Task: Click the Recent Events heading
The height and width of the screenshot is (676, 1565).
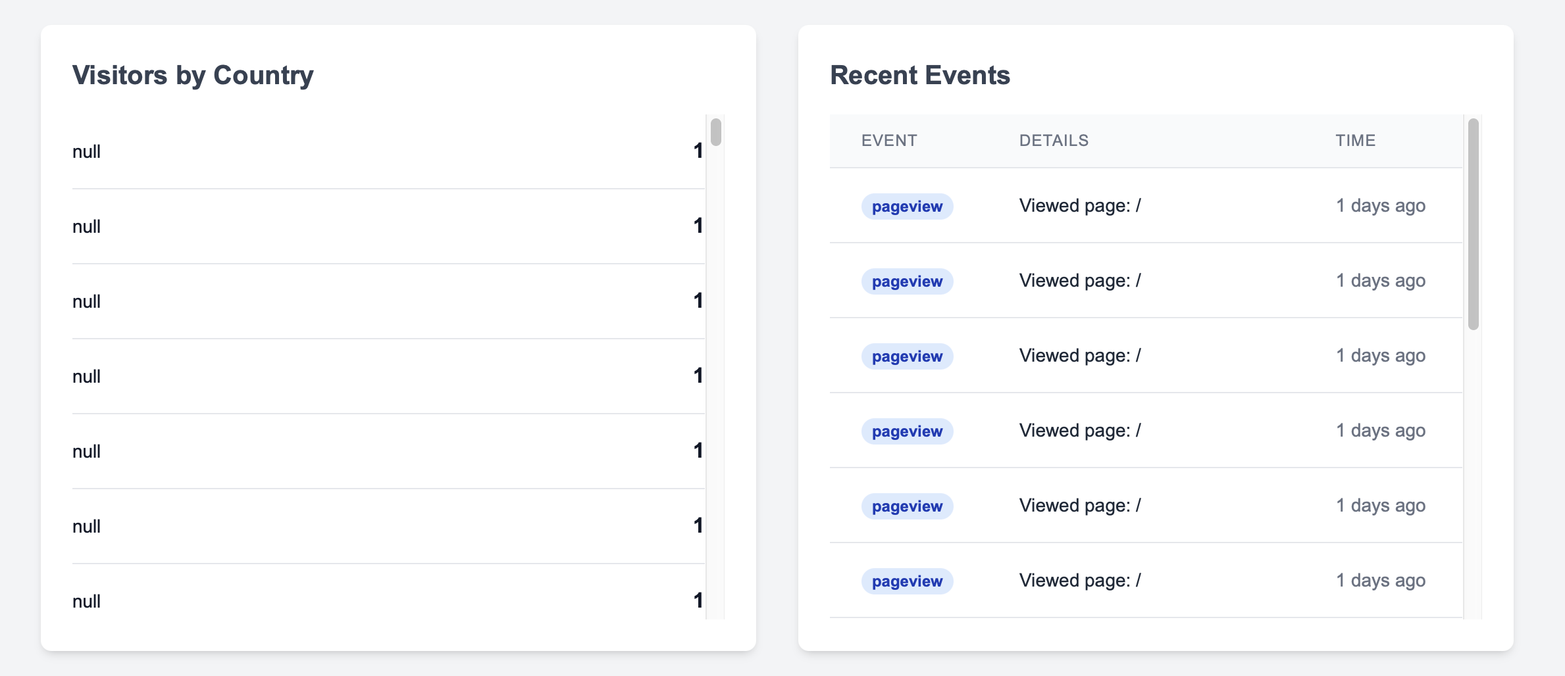Action: click(x=919, y=76)
